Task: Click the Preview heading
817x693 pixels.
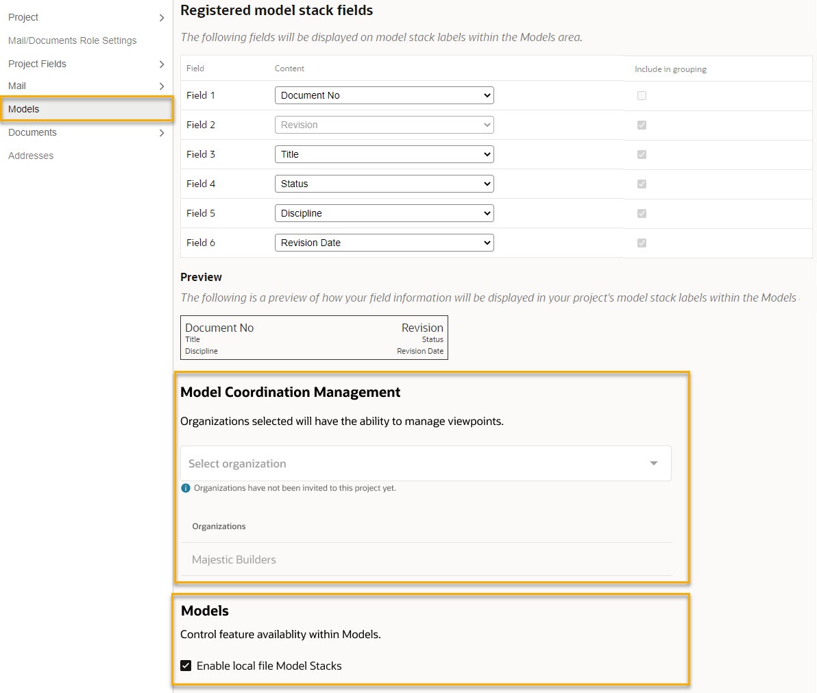Action: (201, 277)
